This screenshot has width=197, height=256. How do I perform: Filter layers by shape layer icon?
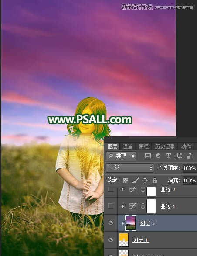(179, 156)
